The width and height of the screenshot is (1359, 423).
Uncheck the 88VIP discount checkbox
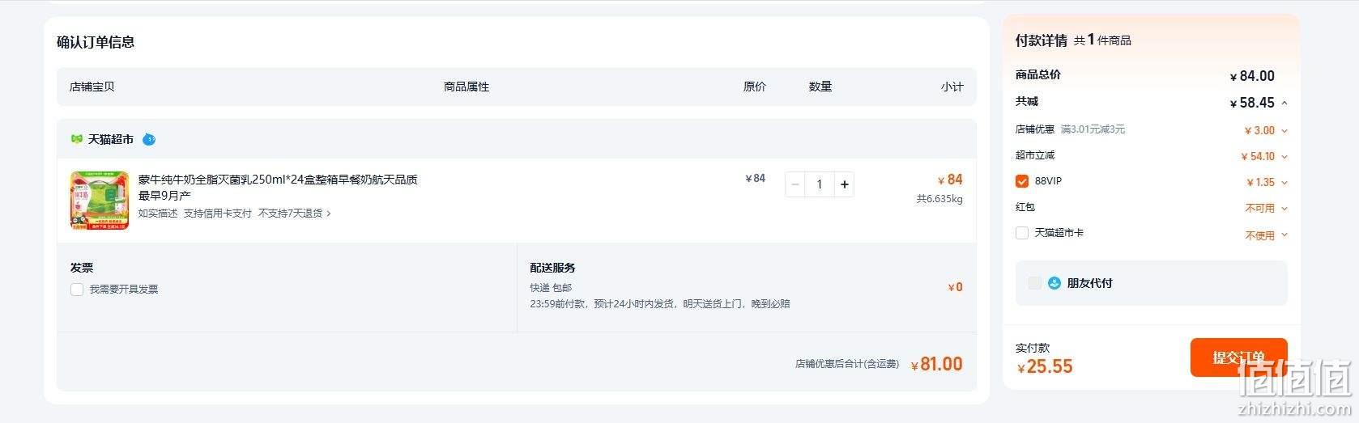click(1022, 181)
